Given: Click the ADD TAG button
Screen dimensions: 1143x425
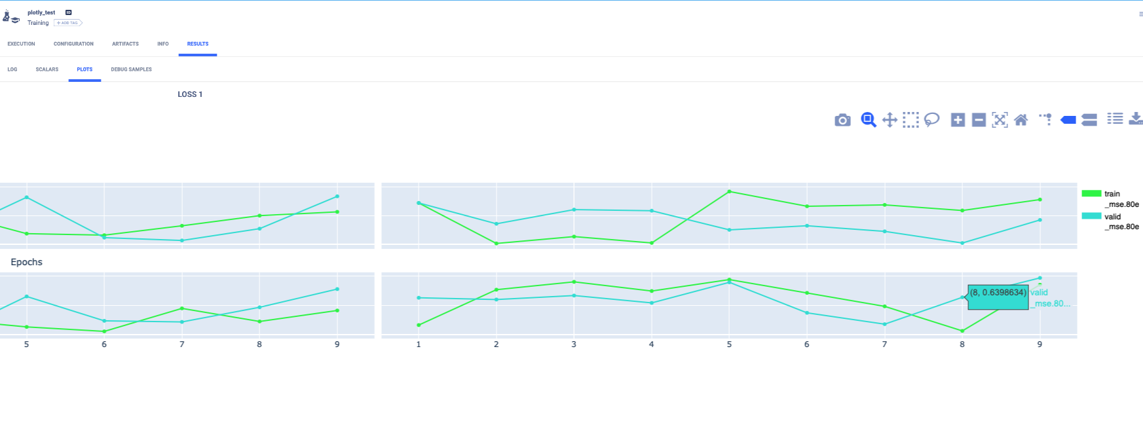Looking at the screenshot, I should click(x=67, y=22).
